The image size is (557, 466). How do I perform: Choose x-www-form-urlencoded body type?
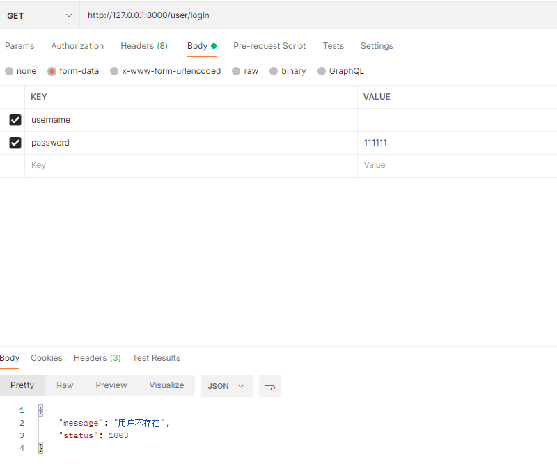click(114, 71)
